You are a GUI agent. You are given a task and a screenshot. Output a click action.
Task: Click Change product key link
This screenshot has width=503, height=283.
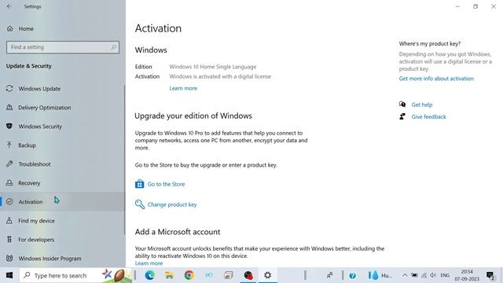(x=172, y=204)
